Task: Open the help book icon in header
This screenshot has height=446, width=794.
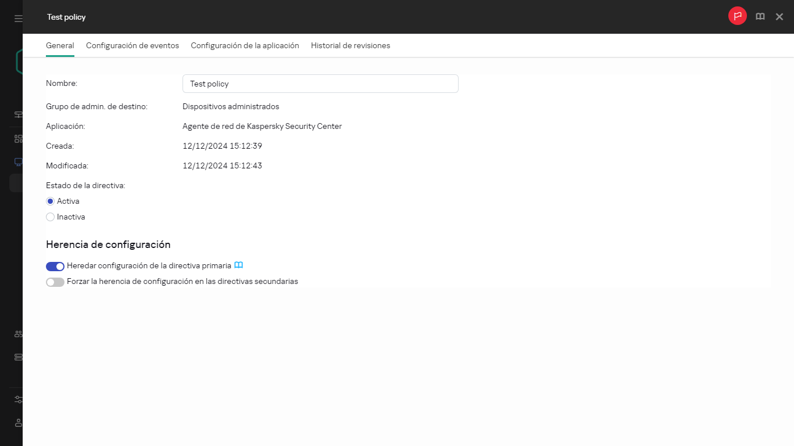Action: point(760,17)
